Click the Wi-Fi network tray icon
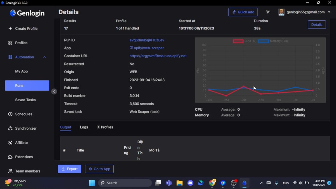Screen dimensions: 336x189 tap(295, 183)
